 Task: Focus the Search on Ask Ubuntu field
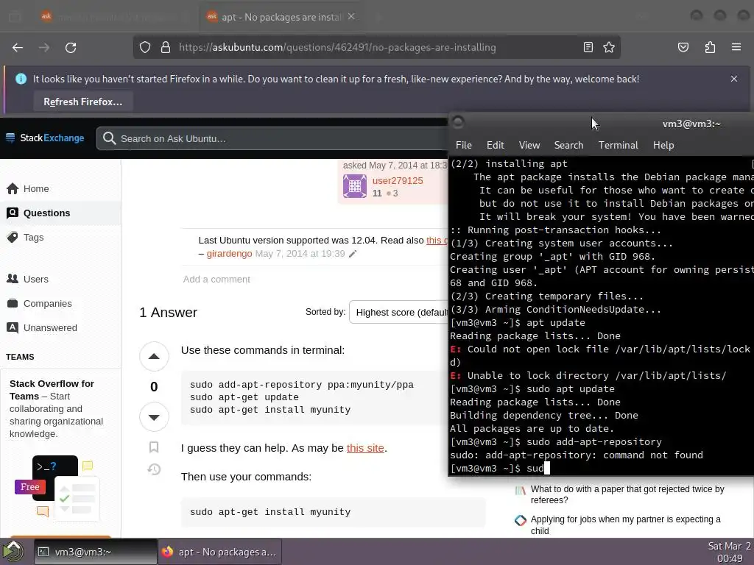[x=272, y=138]
